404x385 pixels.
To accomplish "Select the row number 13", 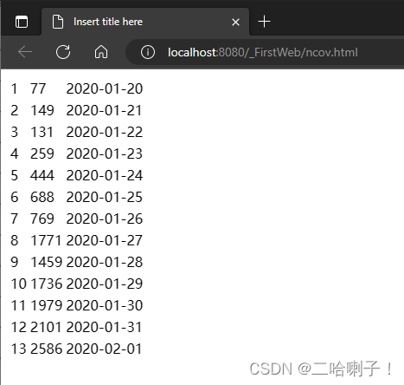I will coord(19,349).
